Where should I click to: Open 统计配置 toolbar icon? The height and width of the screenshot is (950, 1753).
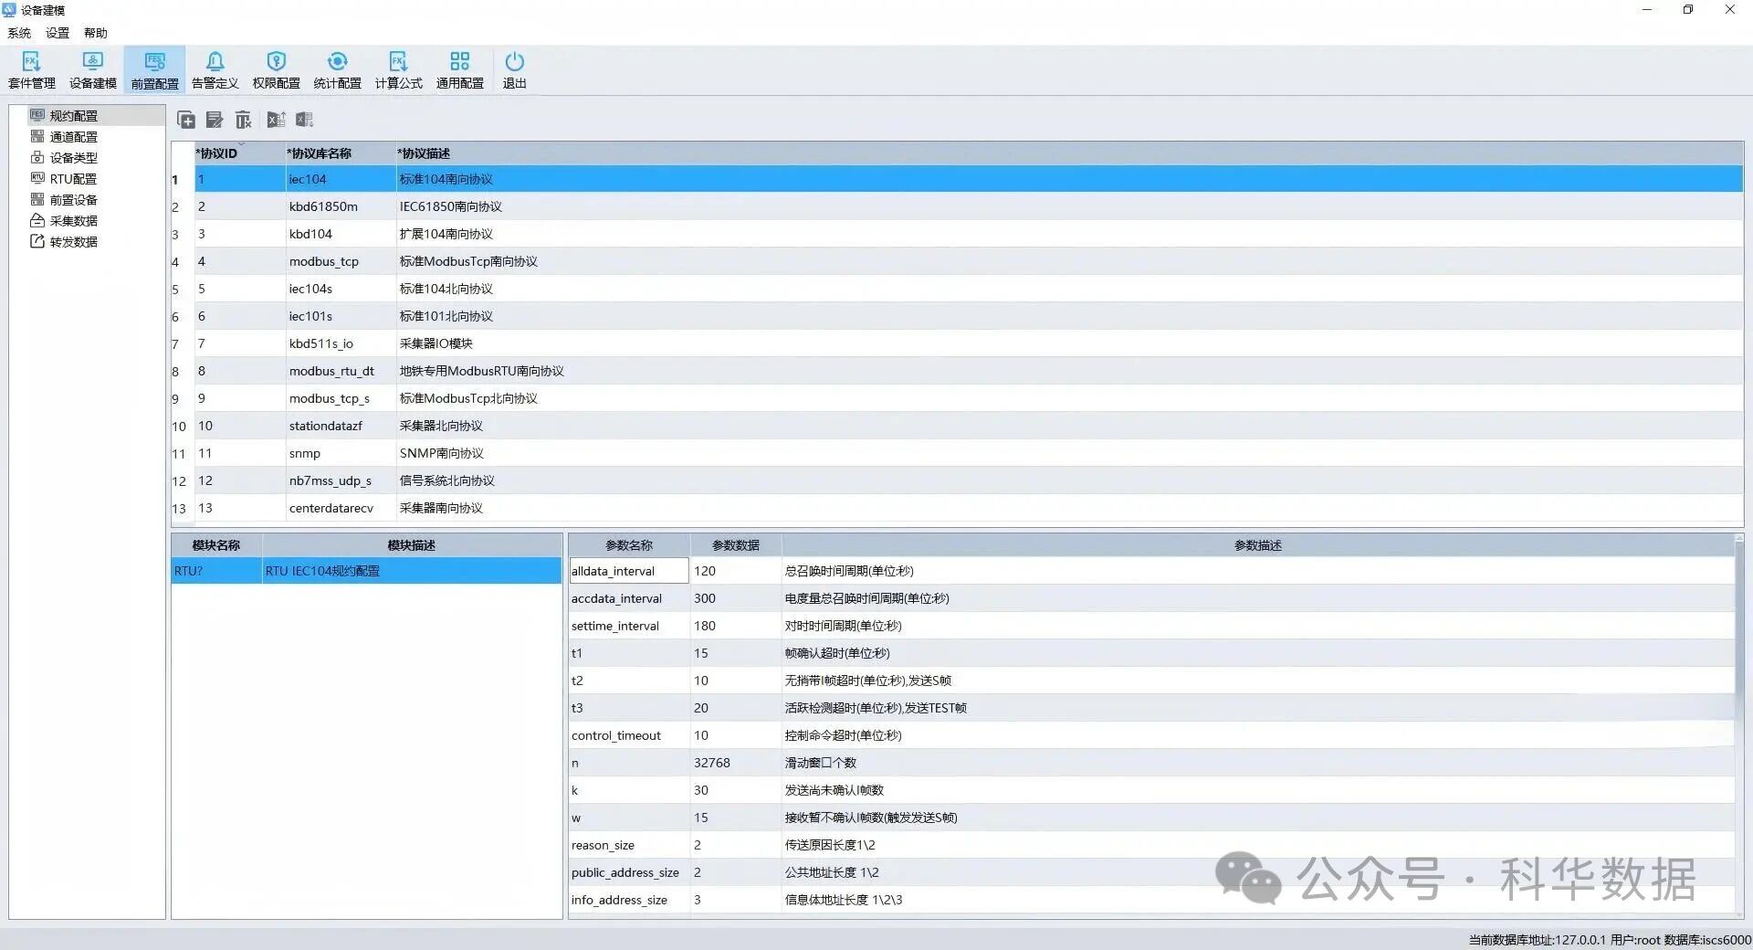337,69
